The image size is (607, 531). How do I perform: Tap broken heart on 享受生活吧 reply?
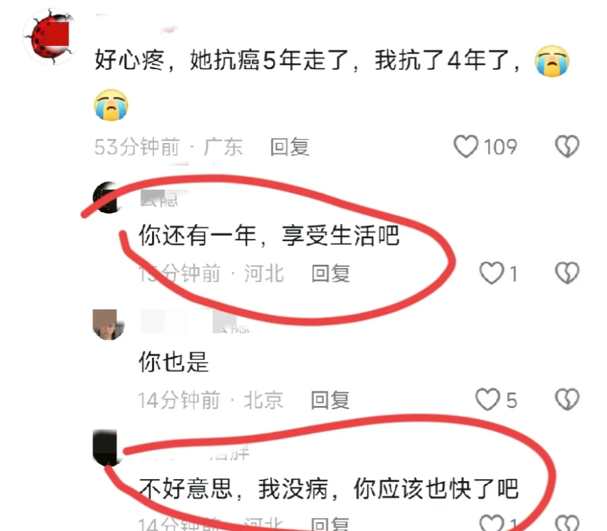(x=567, y=273)
